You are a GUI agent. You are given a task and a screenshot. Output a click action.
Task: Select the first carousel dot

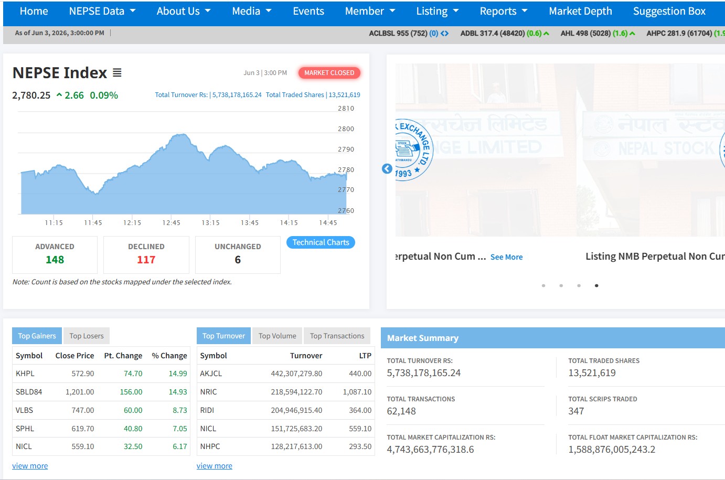pos(543,285)
